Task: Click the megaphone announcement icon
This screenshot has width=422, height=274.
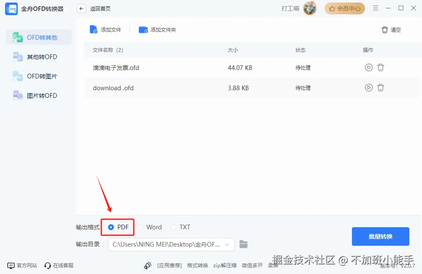Action: click(x=148, y=266)
